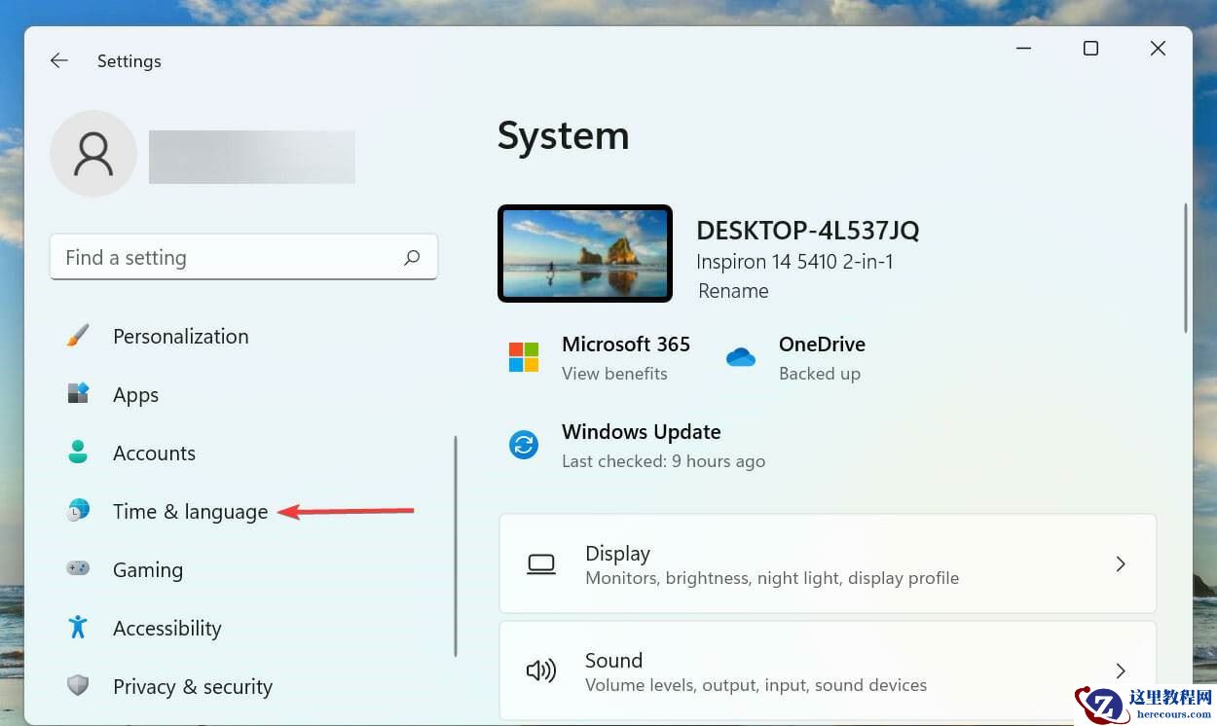This screenshot has width=1217, height=726.
Task: Expand the Display card chevron
Action: coord(1120,563)
